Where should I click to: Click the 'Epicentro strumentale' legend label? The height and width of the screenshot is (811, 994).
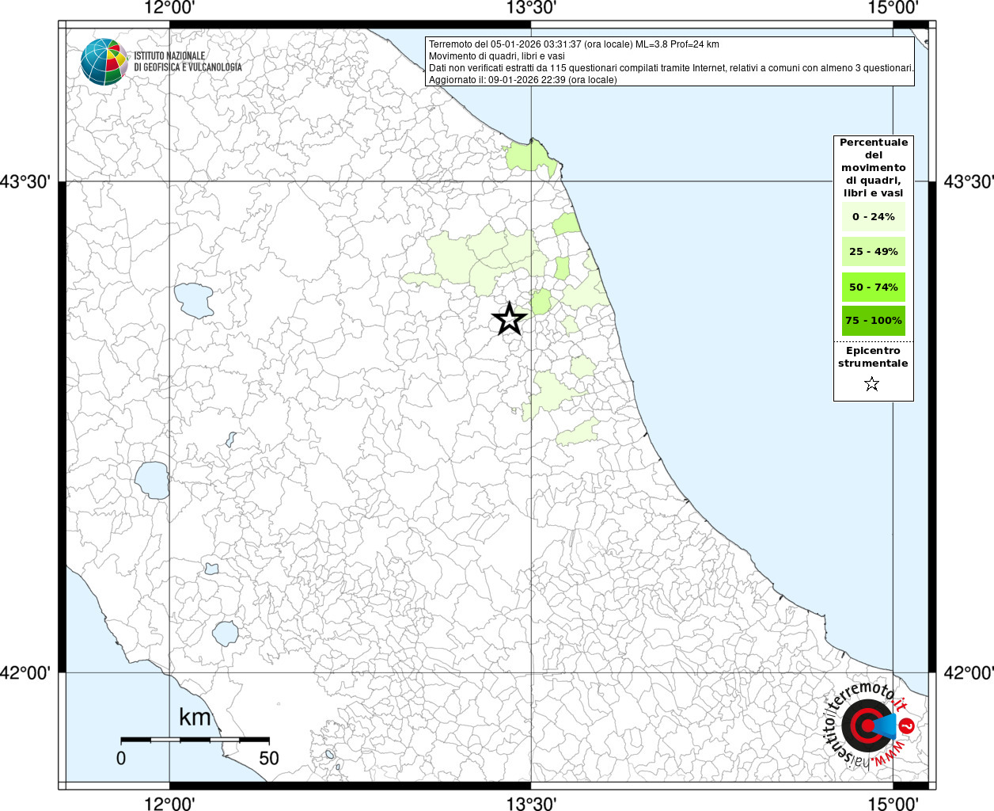873,357
